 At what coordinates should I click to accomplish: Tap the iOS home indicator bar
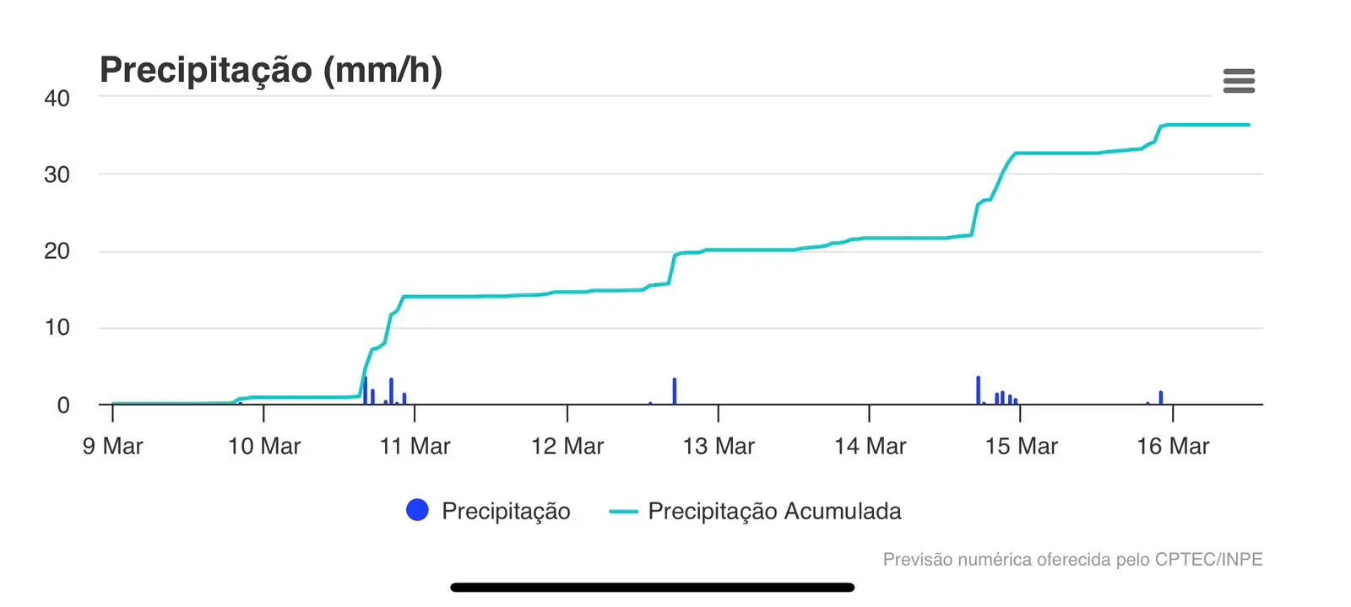652,587
